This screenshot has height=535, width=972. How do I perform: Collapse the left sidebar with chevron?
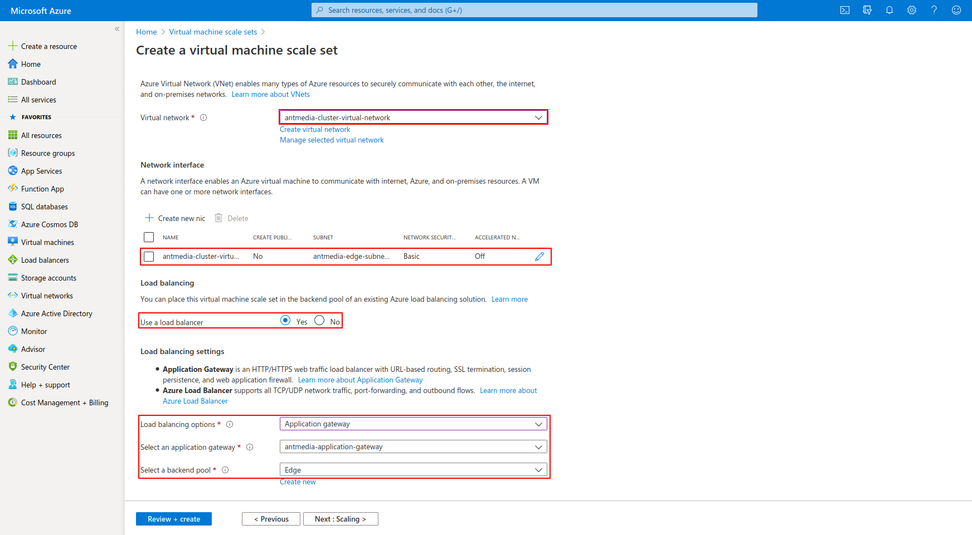click(x=117, y=29)
